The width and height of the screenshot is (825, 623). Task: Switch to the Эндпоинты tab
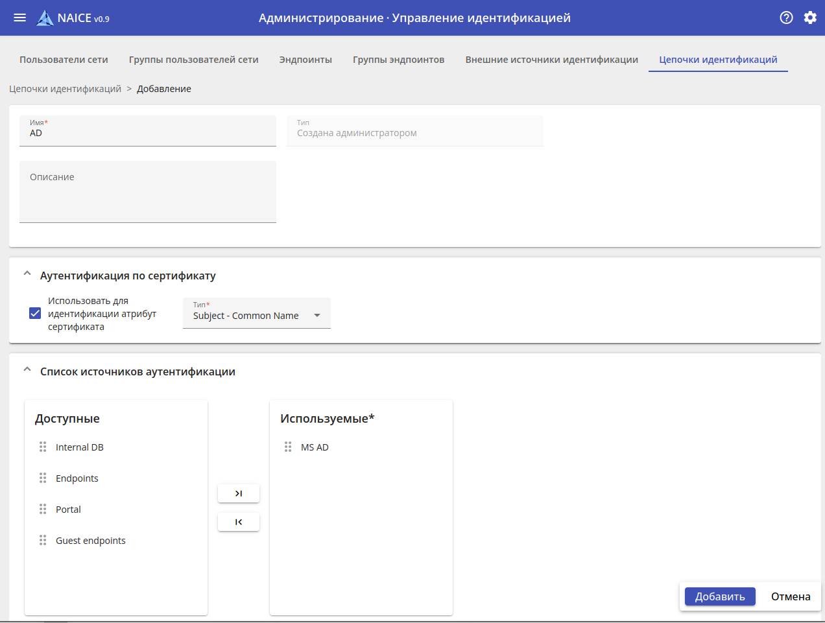click(305, 60)
